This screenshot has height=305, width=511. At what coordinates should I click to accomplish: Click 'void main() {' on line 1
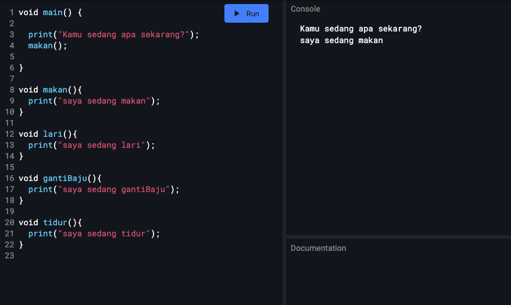tap(50, 12)
